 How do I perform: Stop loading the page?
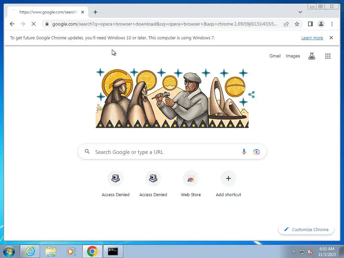34,24
